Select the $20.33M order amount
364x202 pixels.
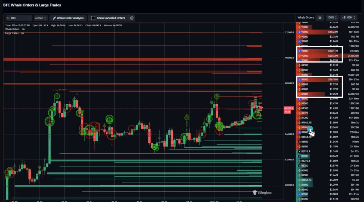[333, 56]
